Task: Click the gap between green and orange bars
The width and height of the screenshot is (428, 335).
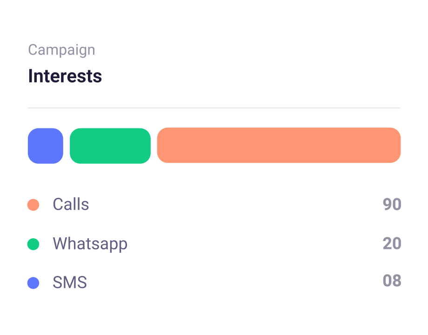Action: [x=154, y=146]
